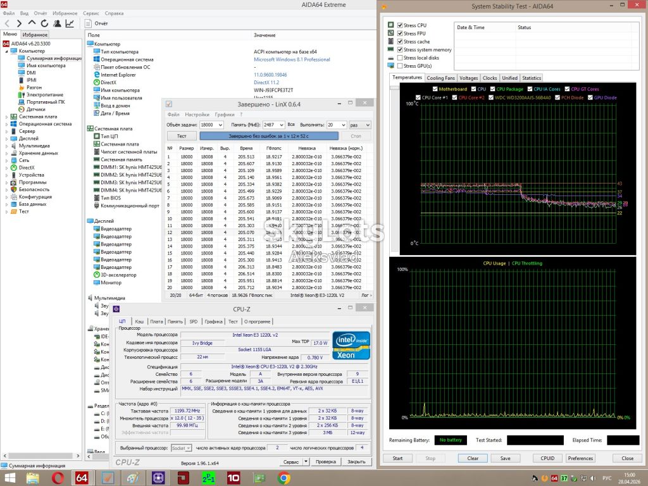The height and width of the screenshot is (486, 648).
Task: Enable Stress local disks
Action: (x=400, y=58)
